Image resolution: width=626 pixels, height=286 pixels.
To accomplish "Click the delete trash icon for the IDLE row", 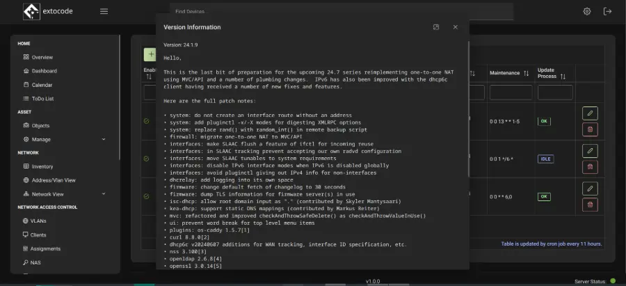I will pyautogui.click(x=589, y=166).
